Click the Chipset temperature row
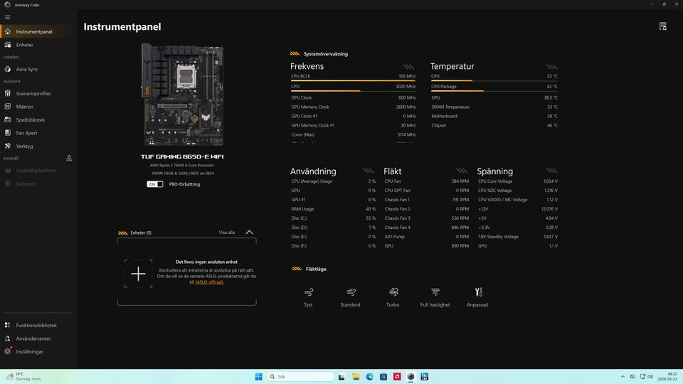This screenshot has height=384, width=683. (494, 125)
